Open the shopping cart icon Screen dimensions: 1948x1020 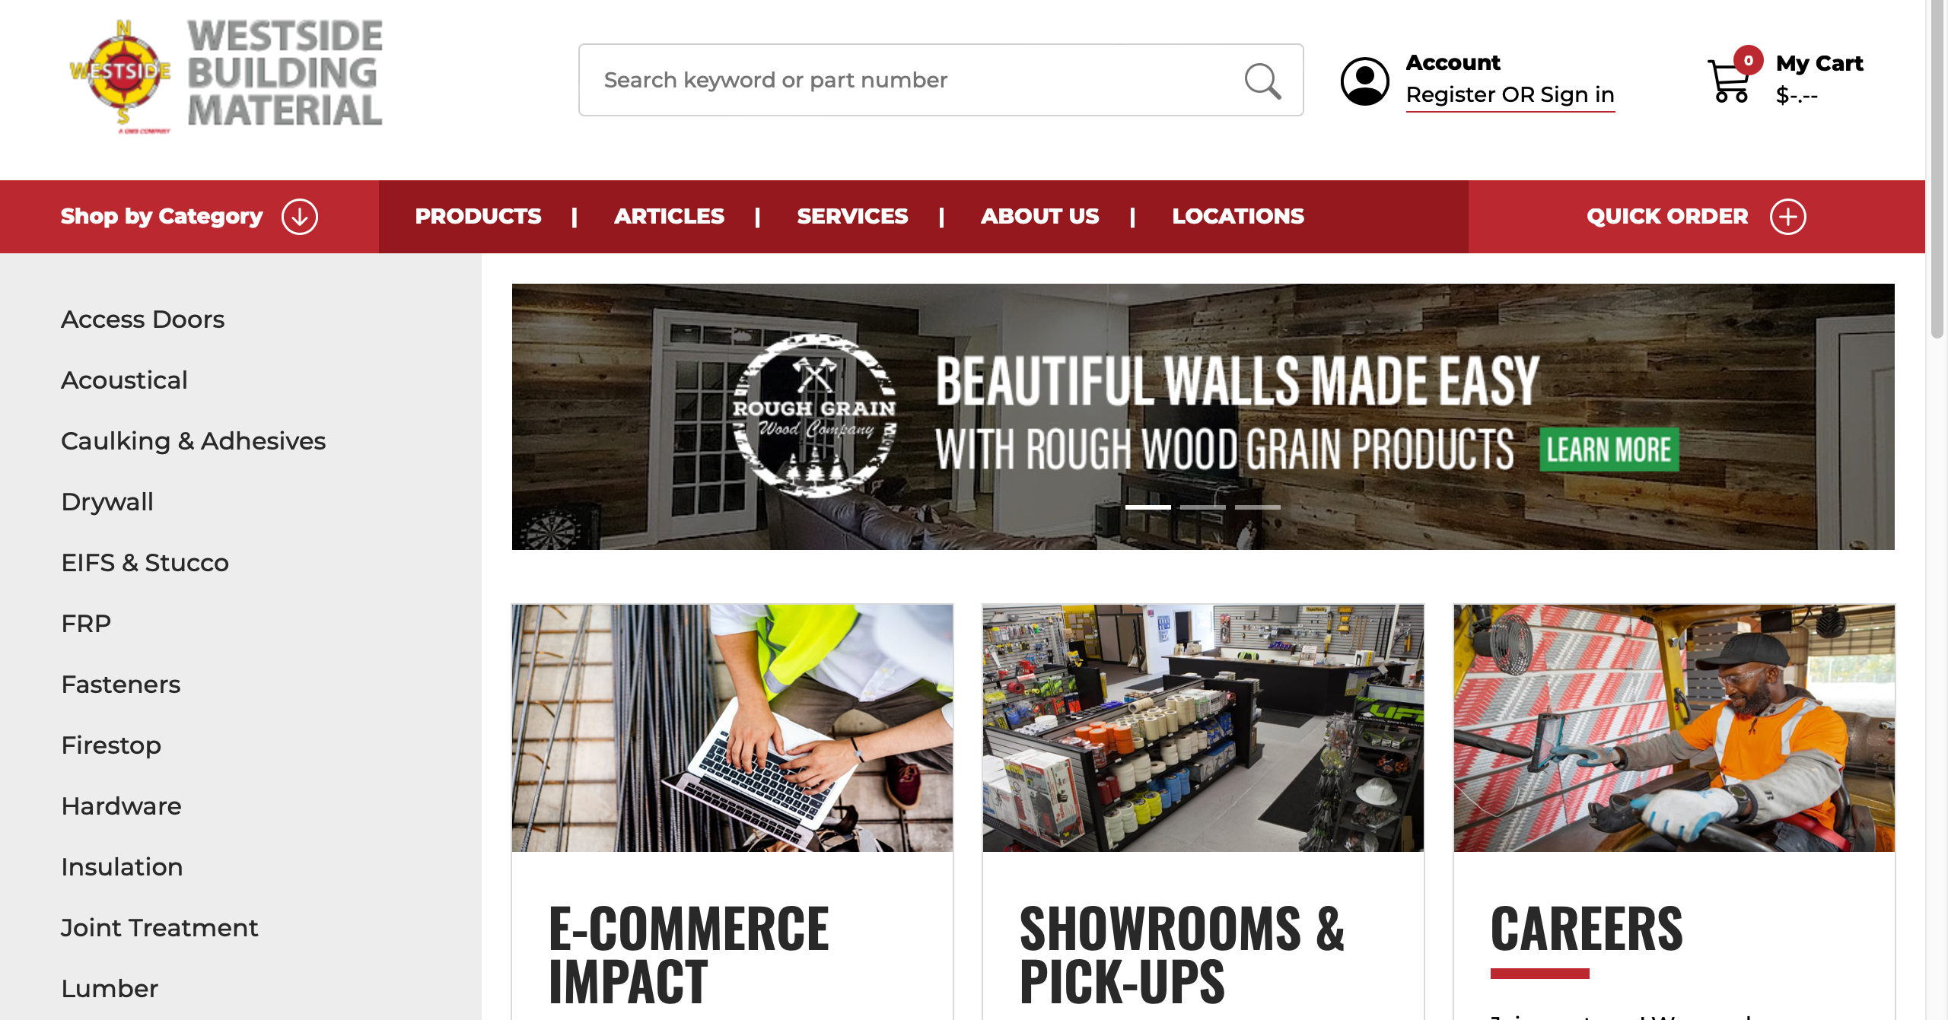pyautogui.click(x=1728, y=81)
